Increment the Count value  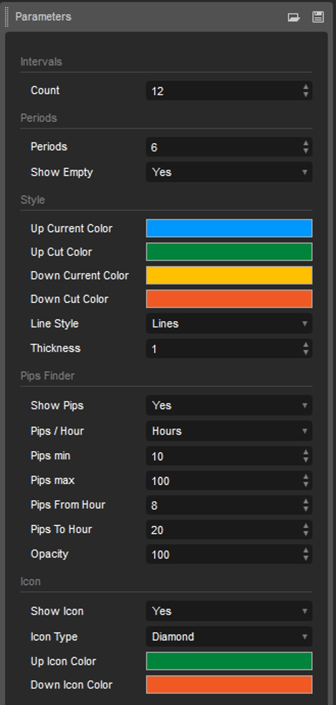306,87
